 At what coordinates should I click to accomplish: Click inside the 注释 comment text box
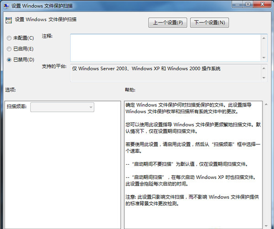(164, 47)
